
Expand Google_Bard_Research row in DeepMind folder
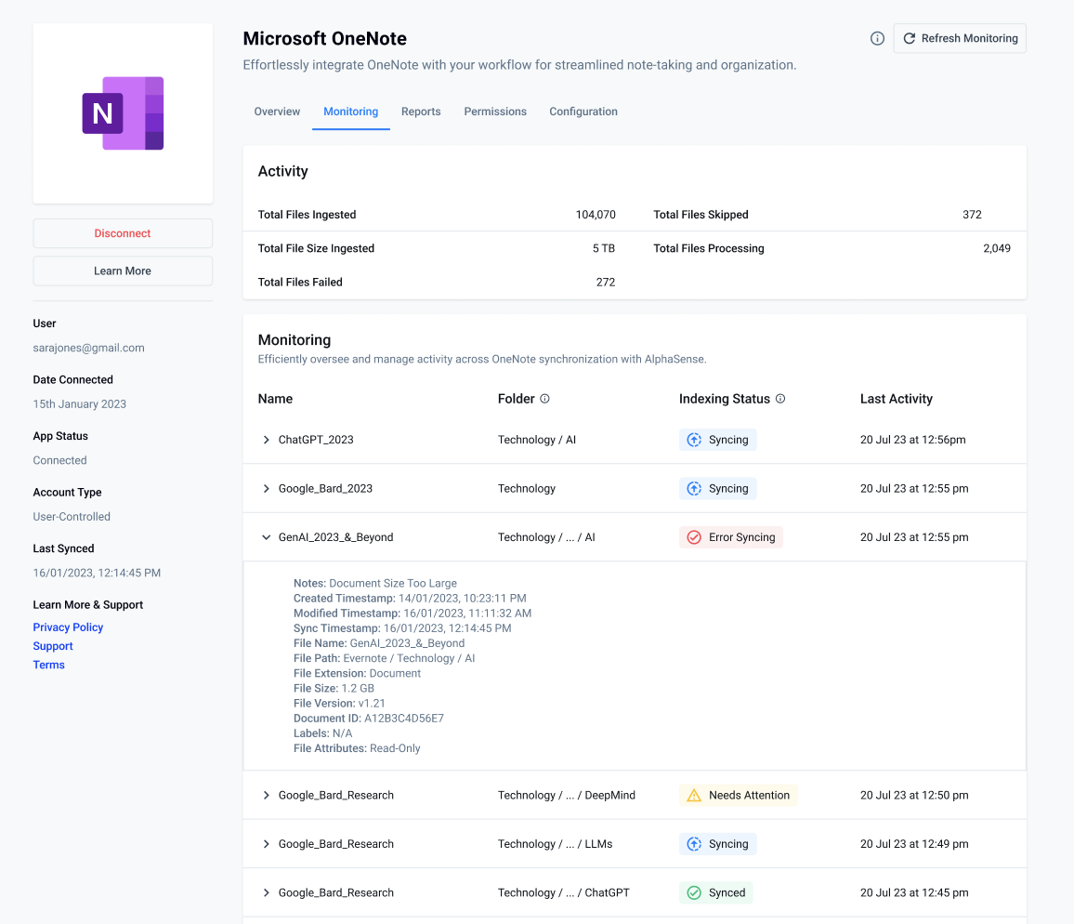tap(266, 795)
